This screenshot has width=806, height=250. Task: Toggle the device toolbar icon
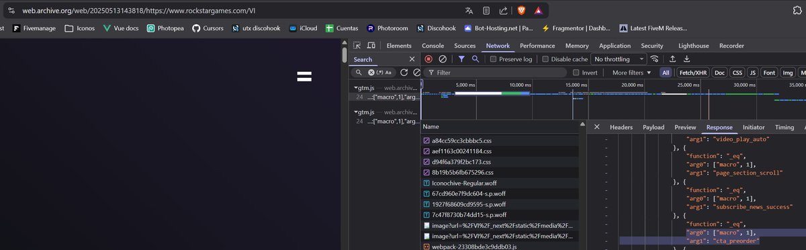click(x=371, y=46)
